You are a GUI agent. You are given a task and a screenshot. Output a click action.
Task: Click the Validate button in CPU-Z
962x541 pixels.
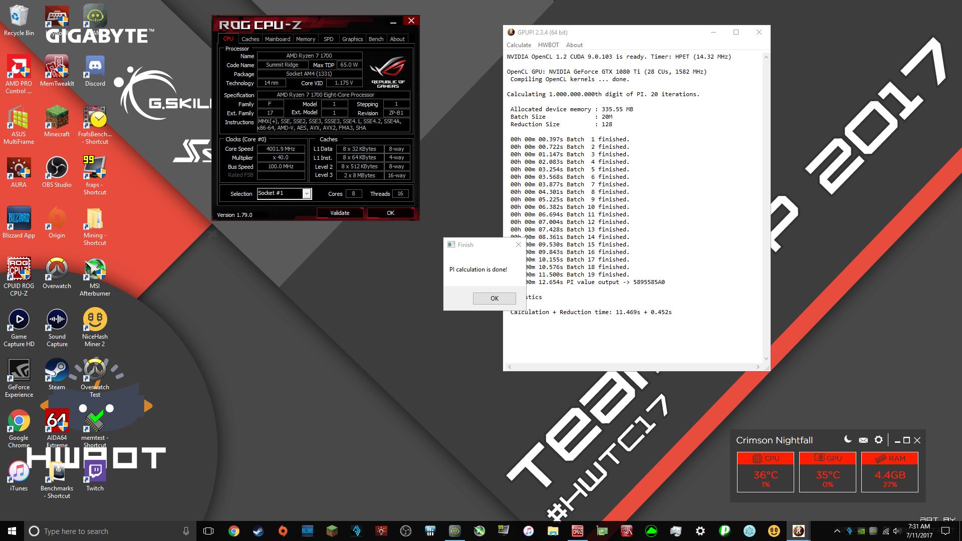(340, 213)
